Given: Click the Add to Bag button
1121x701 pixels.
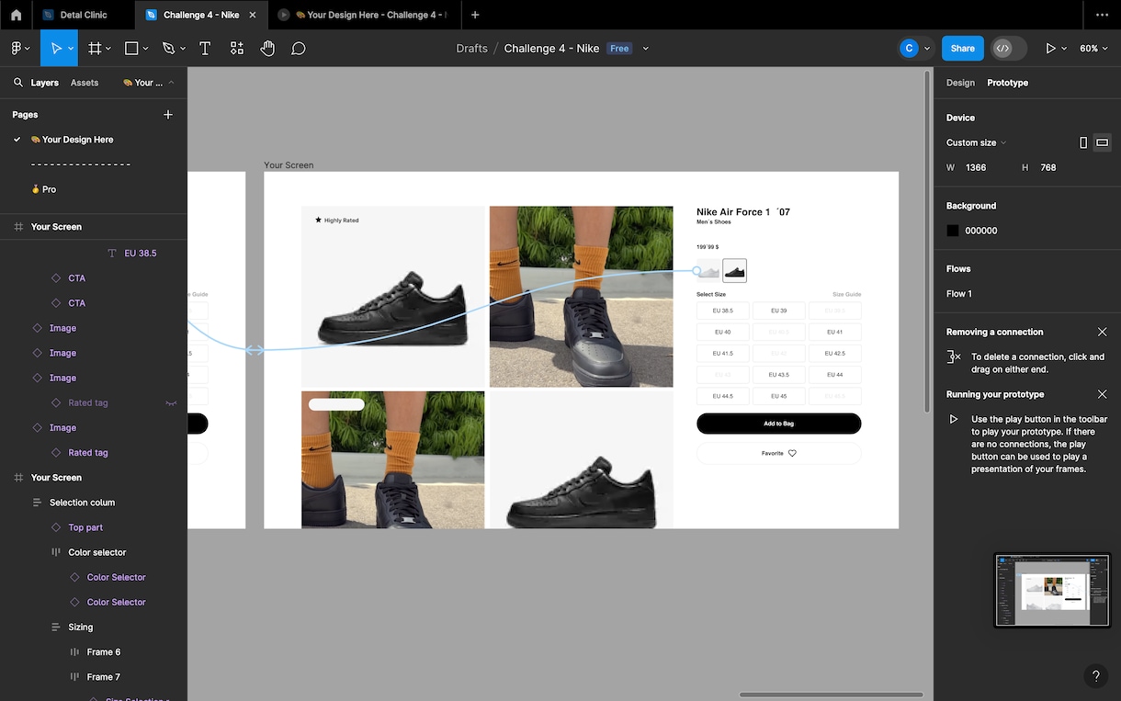Looking at the screenshot, I should point(778,424).
